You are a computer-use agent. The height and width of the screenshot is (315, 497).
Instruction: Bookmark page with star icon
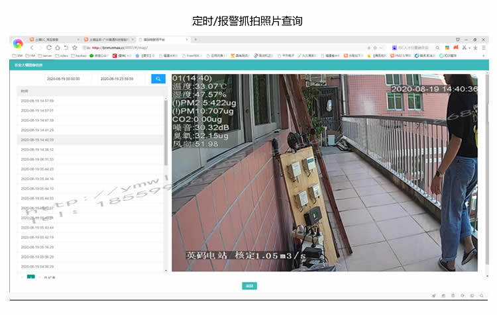74,48
